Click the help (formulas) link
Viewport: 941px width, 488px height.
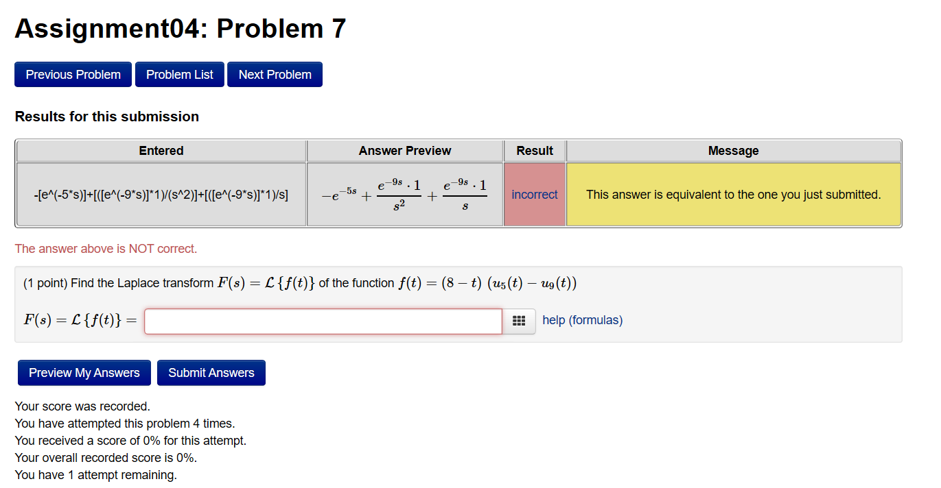click(x=582, y=321)
